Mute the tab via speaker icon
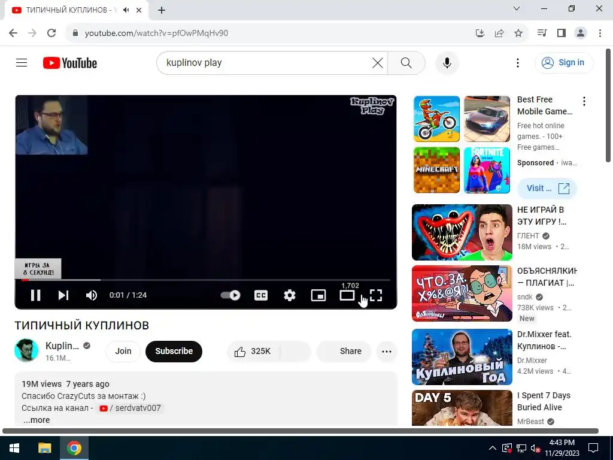 [126, 10]
